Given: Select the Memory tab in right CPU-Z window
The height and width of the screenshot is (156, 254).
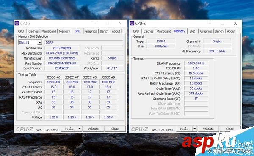Looking at the screenshot, I should 179,31.
